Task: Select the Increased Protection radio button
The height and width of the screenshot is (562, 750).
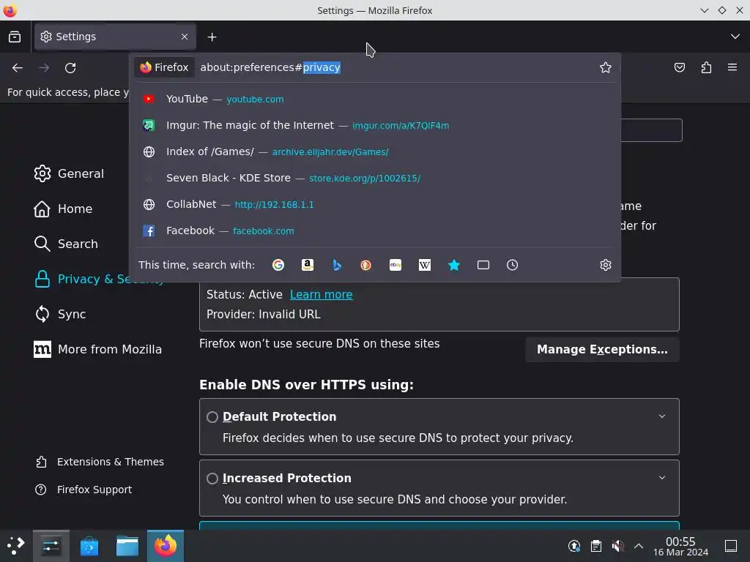Action: coord(212,479)
